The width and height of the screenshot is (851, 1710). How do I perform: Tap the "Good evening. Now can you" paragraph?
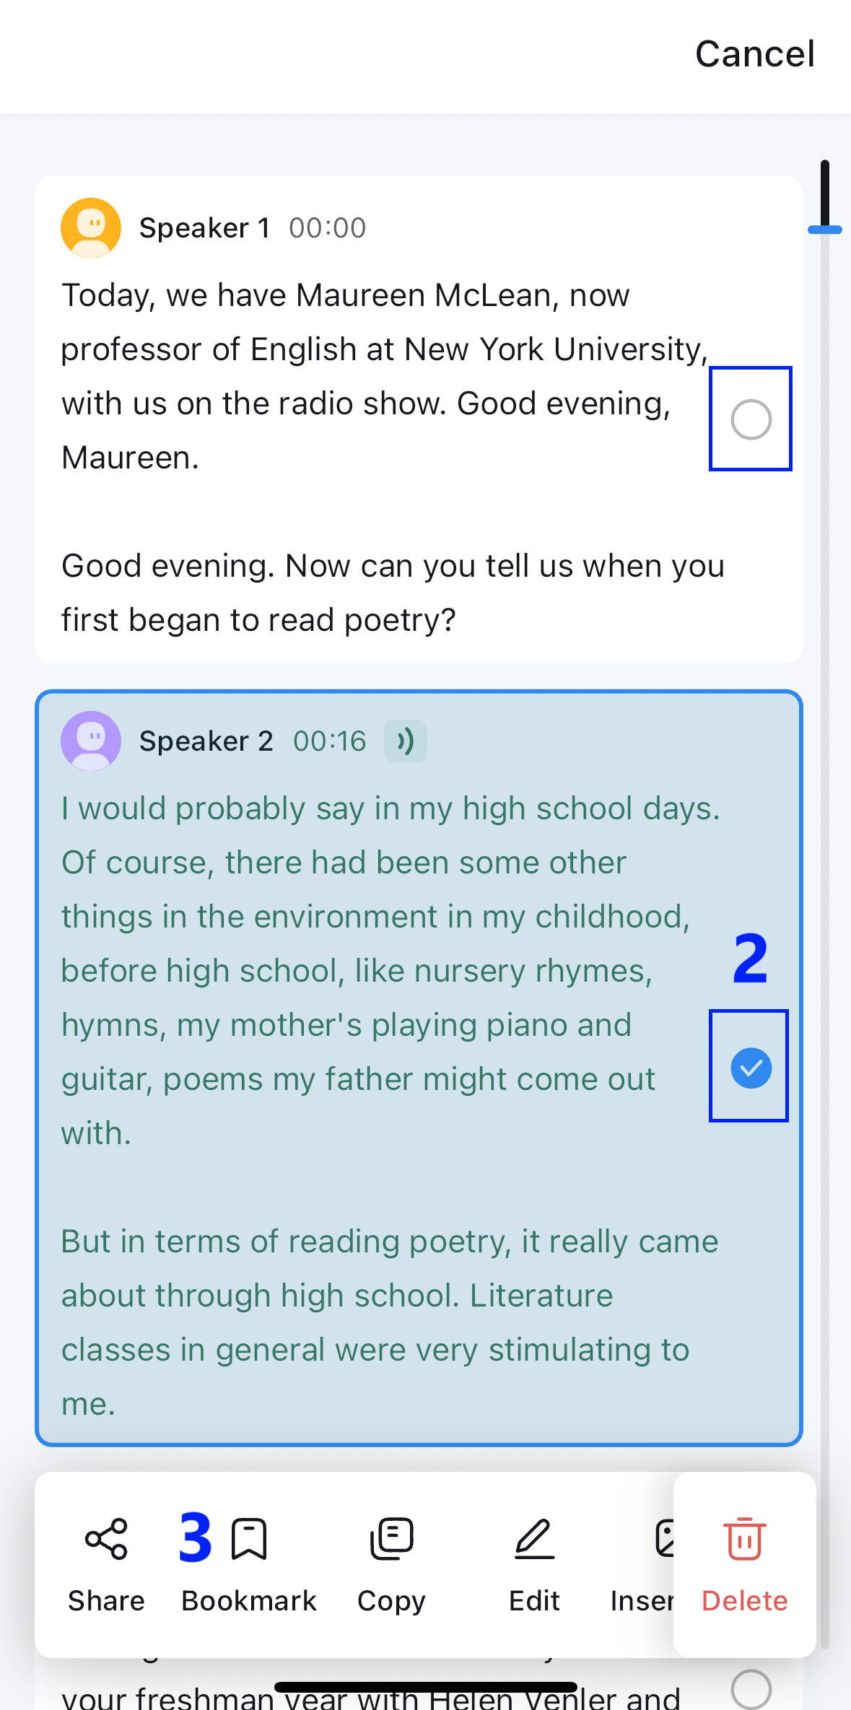pyautogui.click(x=393, y=593)
